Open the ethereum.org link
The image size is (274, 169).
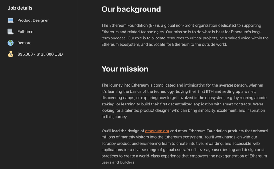[157, 131]
